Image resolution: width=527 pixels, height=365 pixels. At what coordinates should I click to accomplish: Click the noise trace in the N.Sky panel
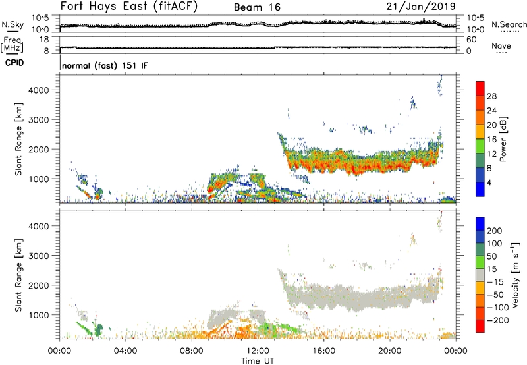[258, 24]
